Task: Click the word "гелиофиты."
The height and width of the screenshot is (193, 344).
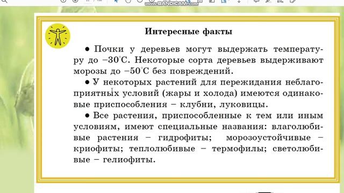Action: pos(129,160)
